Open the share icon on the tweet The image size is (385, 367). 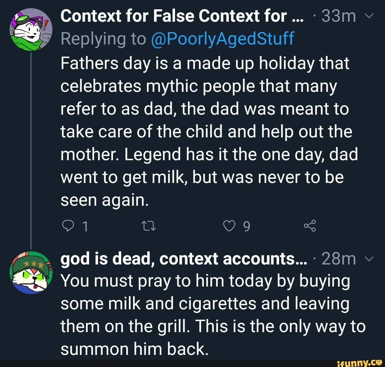coord(309,226)
